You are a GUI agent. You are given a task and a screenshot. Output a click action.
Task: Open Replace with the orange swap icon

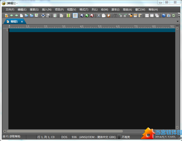click(130, 15)
